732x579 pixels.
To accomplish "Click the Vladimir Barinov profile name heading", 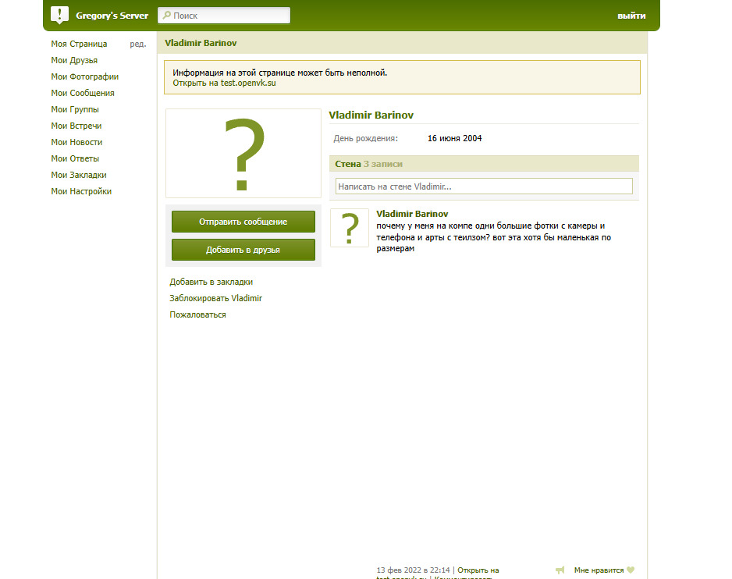I will tap(371, 115).
